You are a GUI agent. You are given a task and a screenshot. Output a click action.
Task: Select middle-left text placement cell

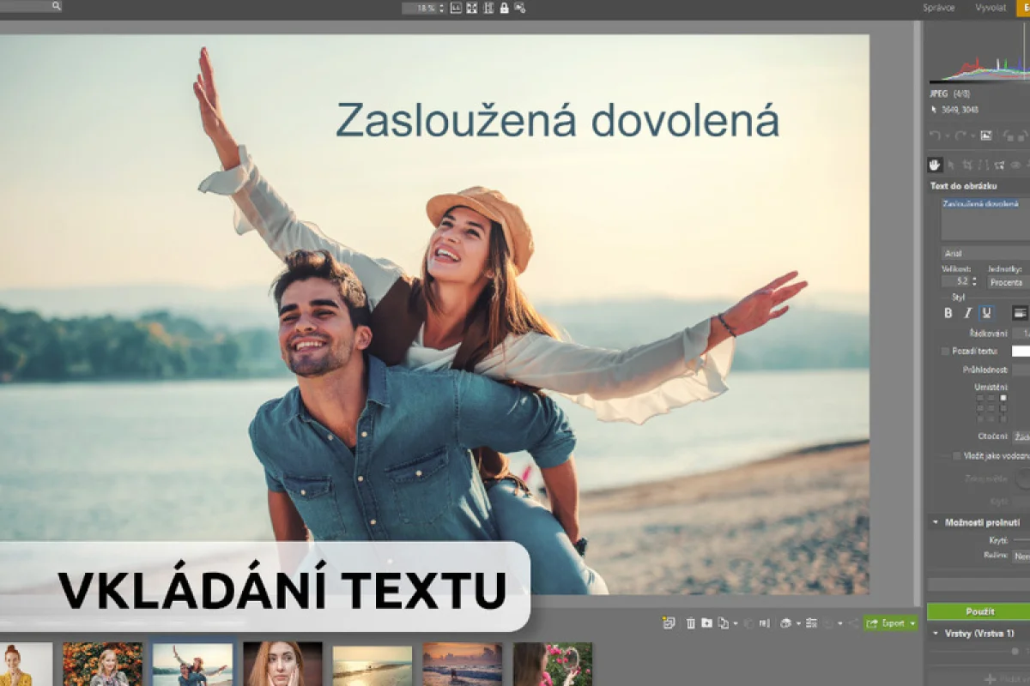tap(980, 408)
